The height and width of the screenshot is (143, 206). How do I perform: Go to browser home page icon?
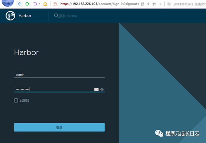(45, 4)
